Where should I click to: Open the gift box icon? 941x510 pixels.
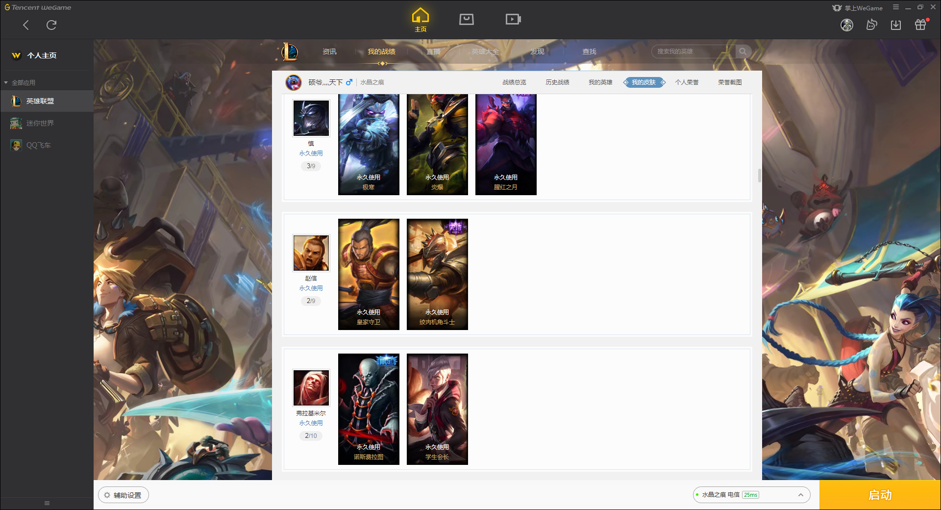coord(920,25)
